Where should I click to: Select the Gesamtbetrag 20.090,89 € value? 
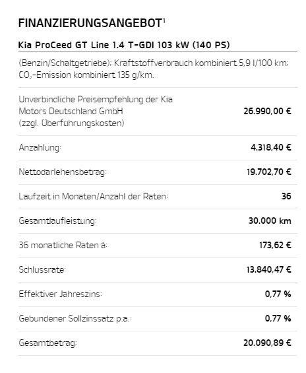[267, 343]
